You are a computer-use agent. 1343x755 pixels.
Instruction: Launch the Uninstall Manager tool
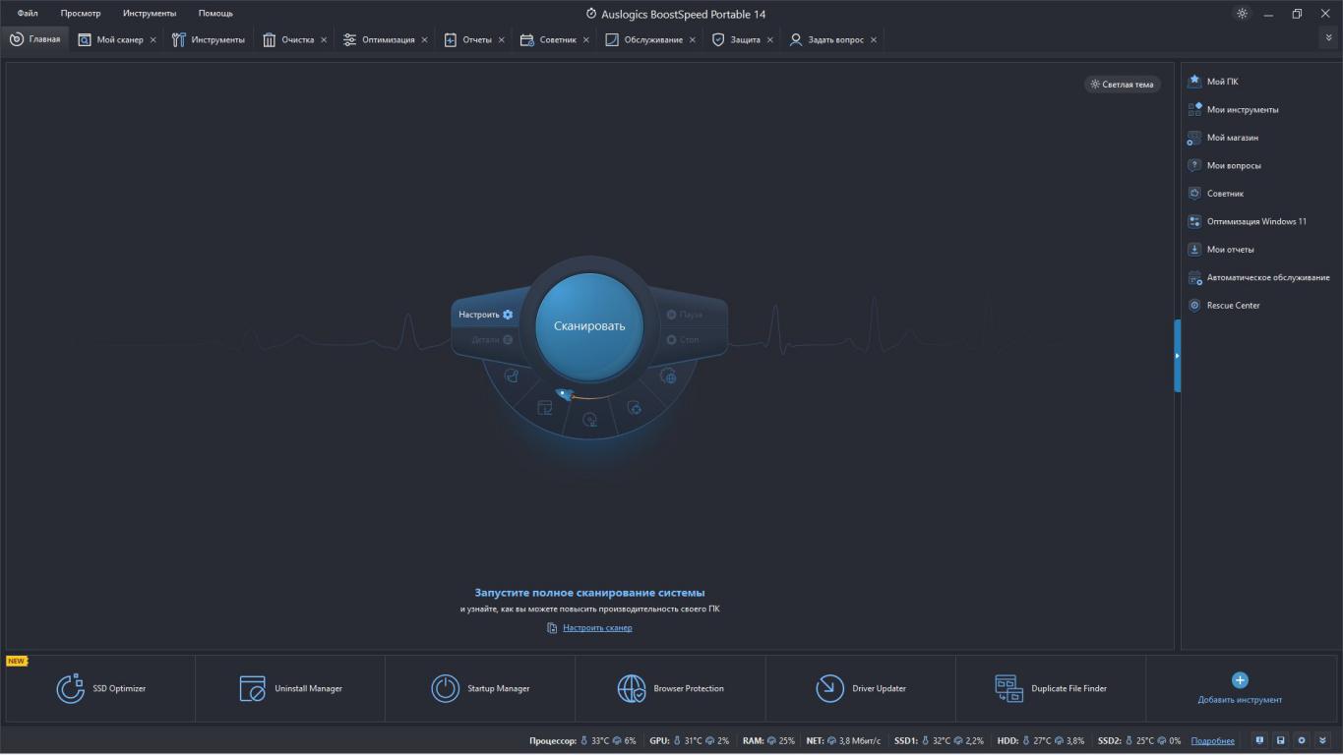tap(290, 688)
